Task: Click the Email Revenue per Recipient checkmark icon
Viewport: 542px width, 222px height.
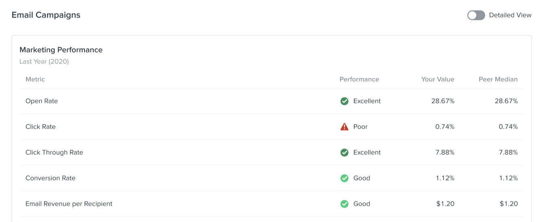Action: [x=344, y=204]
